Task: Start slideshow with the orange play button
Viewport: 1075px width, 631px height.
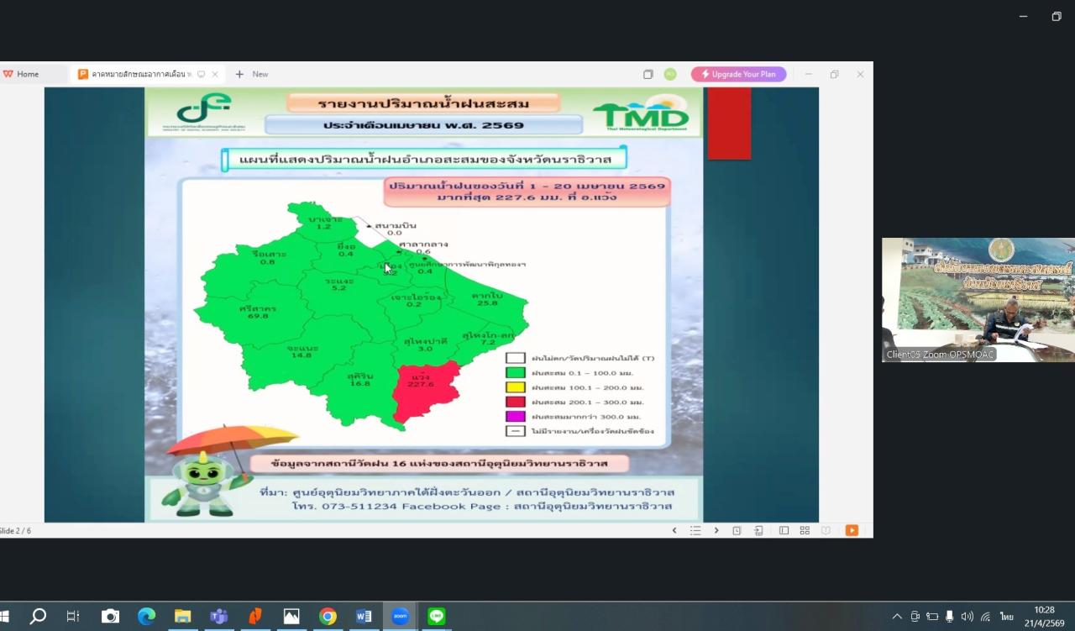Action: pyautogui.click(x=852, y=530)
